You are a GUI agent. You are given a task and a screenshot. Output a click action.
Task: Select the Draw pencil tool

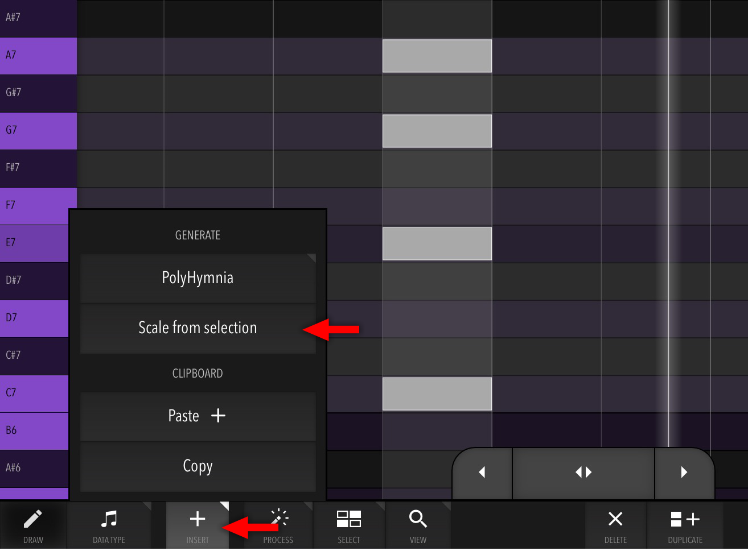click(x=33, y=525)
